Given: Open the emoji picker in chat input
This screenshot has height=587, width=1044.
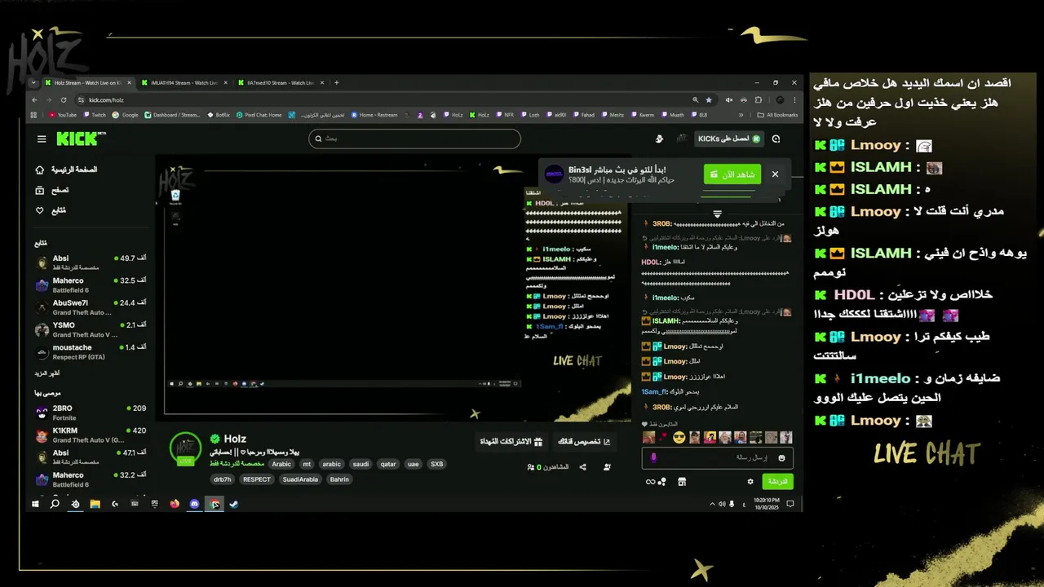Looking at the screenshot, I should tap(782, 458).
